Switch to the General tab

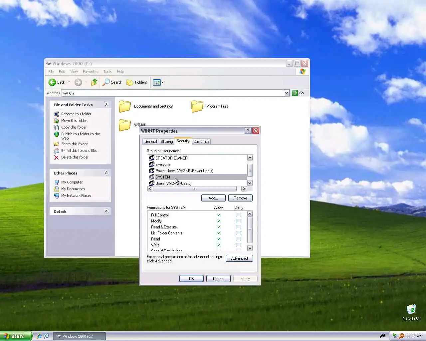150,142
